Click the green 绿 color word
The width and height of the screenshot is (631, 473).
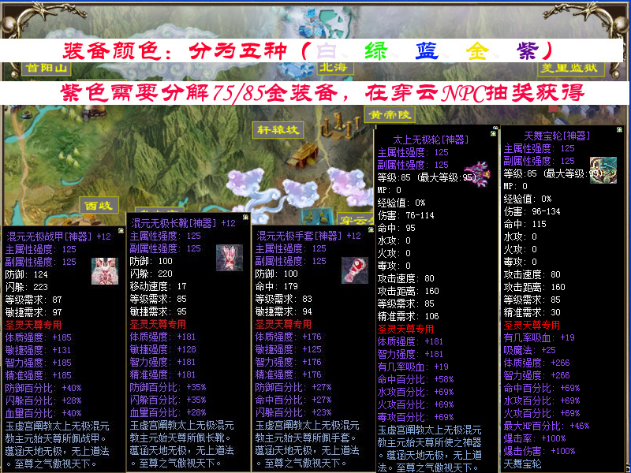click(x=375, y=51)
